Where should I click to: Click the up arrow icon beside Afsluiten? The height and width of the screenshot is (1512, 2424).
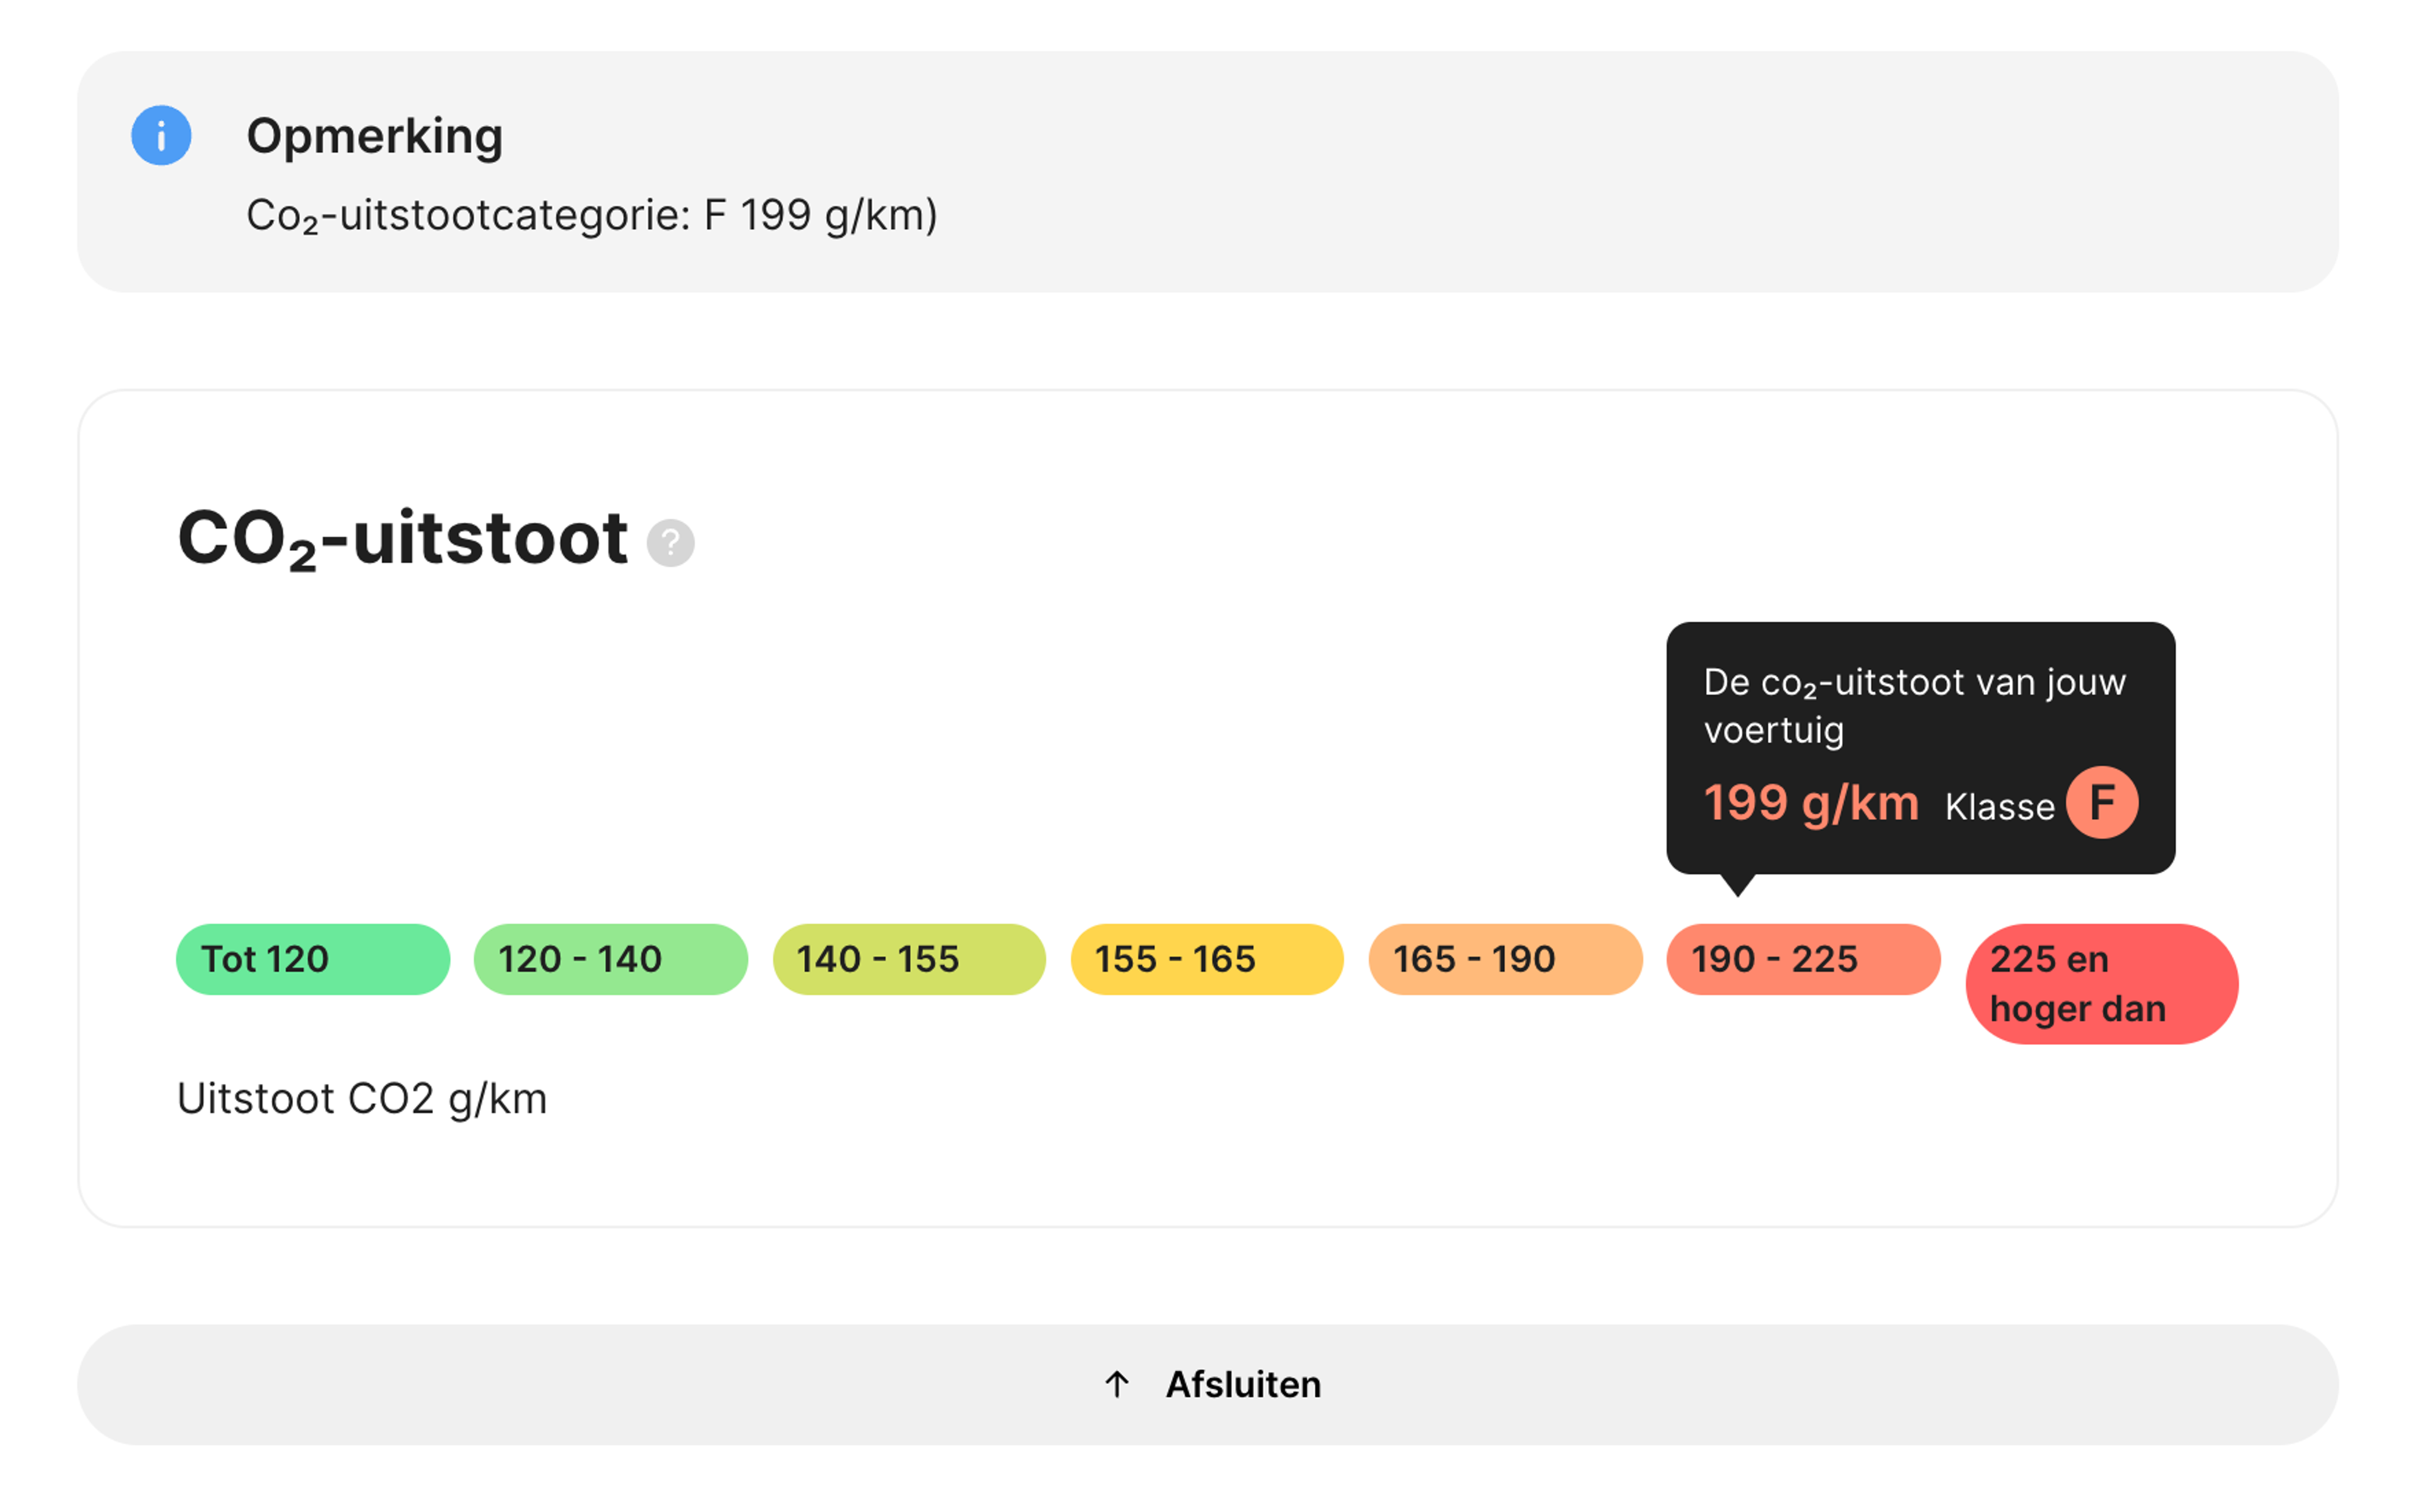(x=1117, y=1385)
